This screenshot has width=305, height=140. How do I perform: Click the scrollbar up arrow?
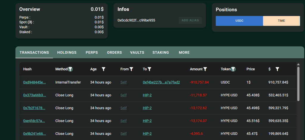point(298,64)
